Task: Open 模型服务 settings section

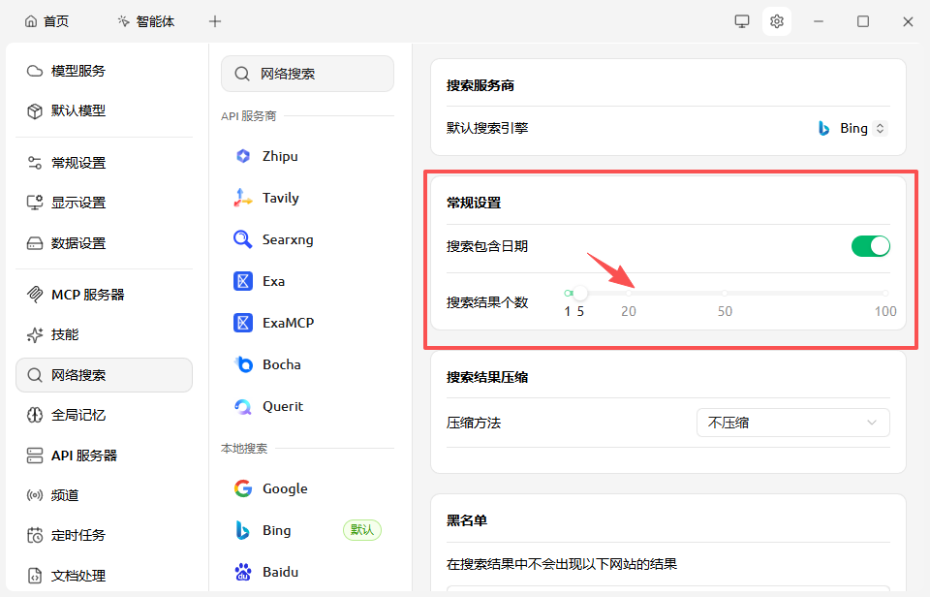Action: coord(104,71)
